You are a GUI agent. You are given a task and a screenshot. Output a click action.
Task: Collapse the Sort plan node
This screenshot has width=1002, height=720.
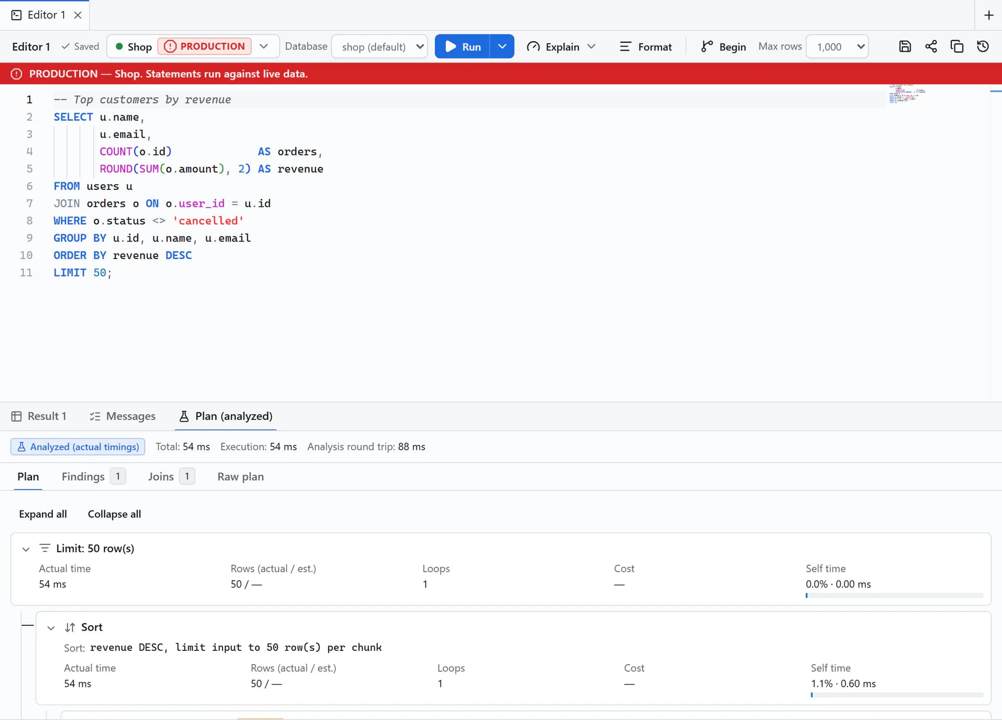click(x=51, y=628)
